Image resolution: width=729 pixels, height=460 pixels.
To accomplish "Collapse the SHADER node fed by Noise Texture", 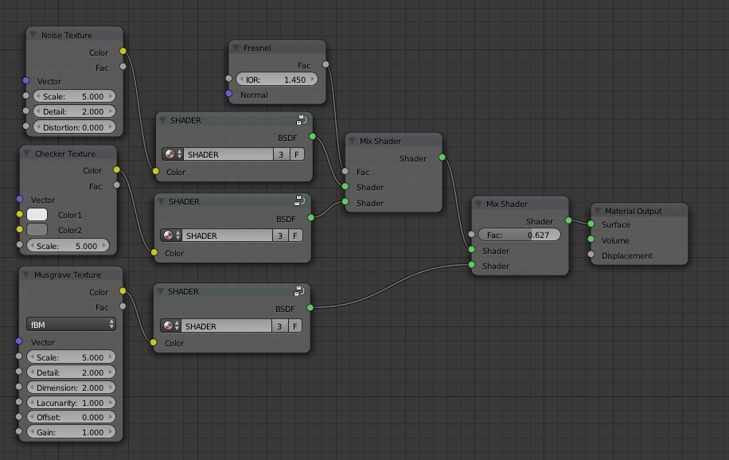I will [162, 120].
